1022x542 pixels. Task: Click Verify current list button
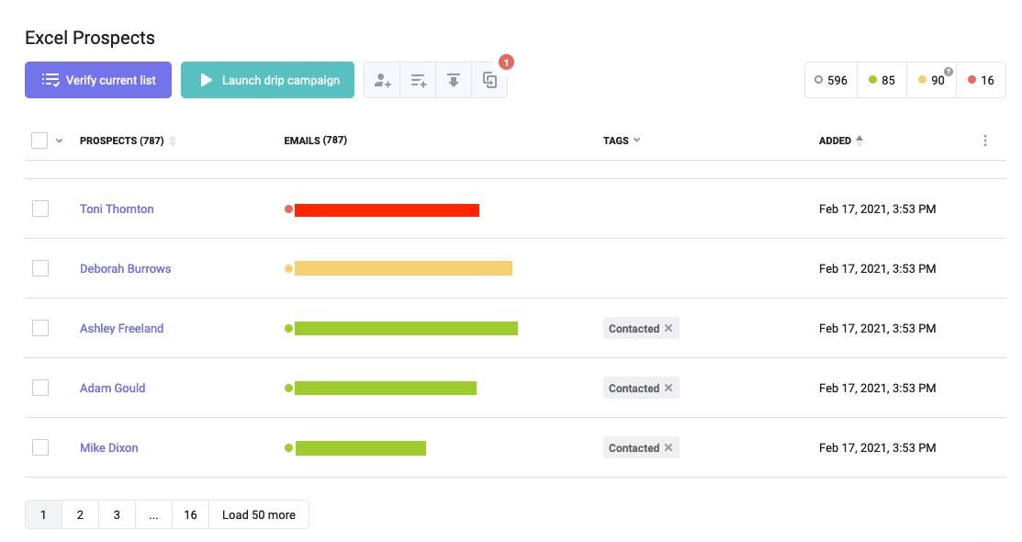tap(97, 80)
